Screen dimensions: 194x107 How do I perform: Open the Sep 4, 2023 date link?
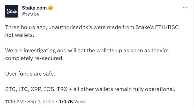41,102
